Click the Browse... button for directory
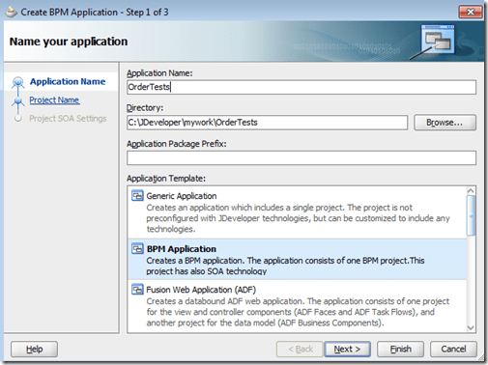 tap(445, 123)
